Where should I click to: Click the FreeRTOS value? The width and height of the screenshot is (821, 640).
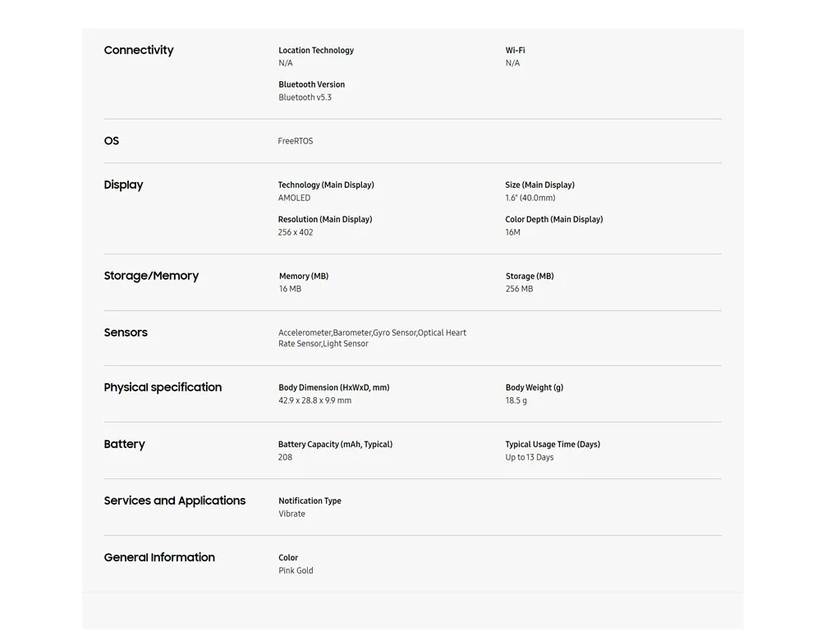(296, 141)
